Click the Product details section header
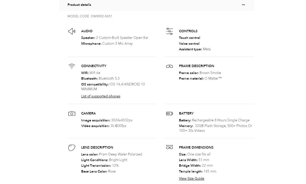This screenshot has height=184, width=306. point(79,5)
